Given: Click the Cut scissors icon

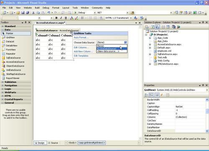Looking at the screenshot, I should 33,13.
